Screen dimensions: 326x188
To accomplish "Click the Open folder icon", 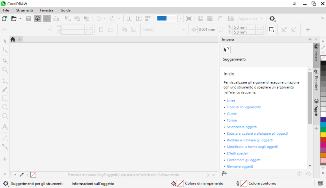I will pyautogui.click(x=14, y=18).
